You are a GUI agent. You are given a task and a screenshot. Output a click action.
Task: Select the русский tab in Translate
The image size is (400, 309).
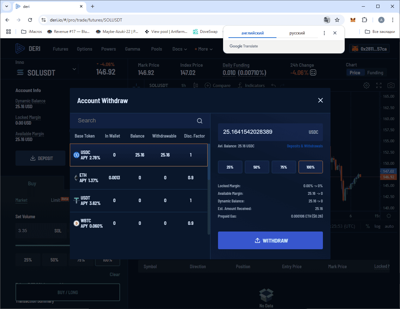coord(297,33)
